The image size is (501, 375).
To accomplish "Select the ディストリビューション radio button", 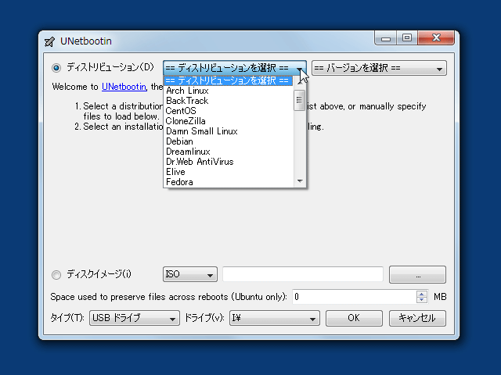I will click(x=56, y=68).
